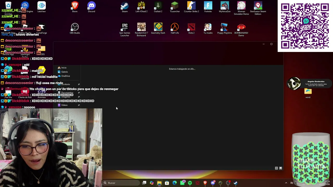Launch Fortnite desktop icon
Viewport: 333px width, 187px height.
pos(208,7)
